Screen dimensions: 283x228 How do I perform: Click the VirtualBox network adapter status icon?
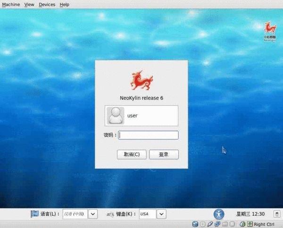coord(218,224)
